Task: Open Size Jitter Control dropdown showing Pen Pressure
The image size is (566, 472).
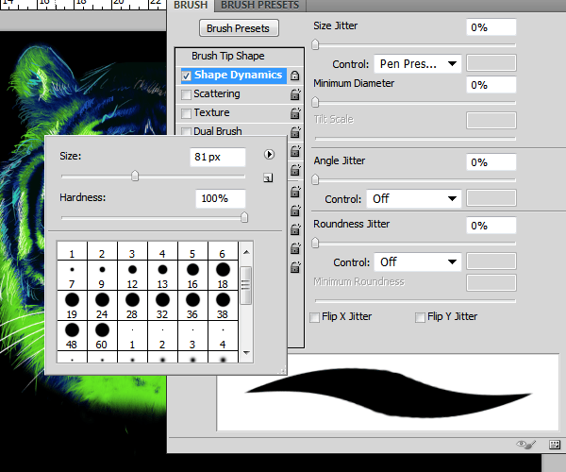Action: pos(418,64)
